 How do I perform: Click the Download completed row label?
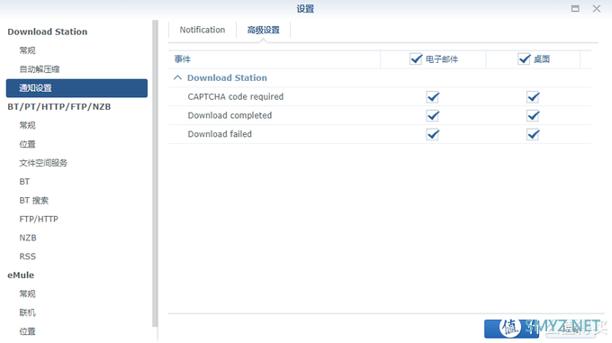[x=229, y=115]
